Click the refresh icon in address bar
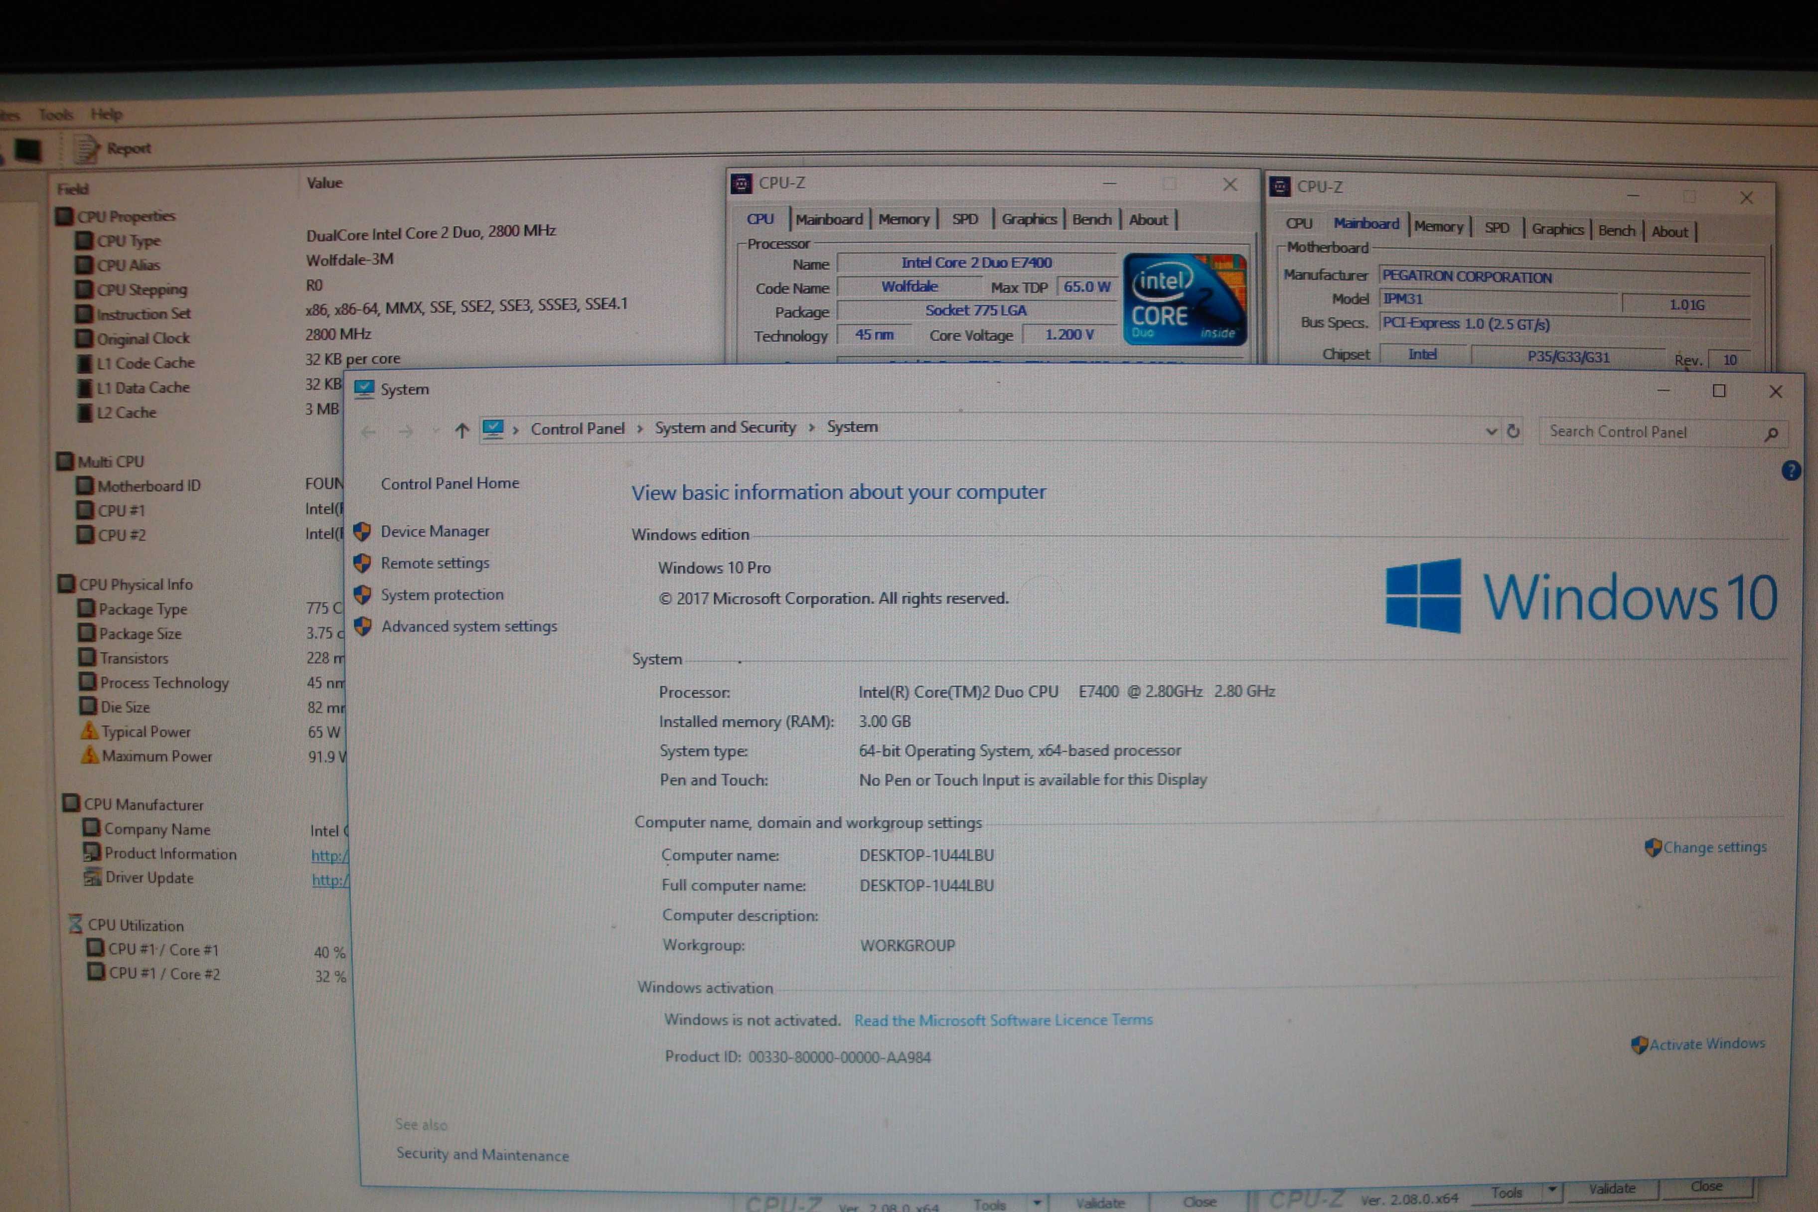This screenshot has height=1212, width=1818. coord(1513,431)
